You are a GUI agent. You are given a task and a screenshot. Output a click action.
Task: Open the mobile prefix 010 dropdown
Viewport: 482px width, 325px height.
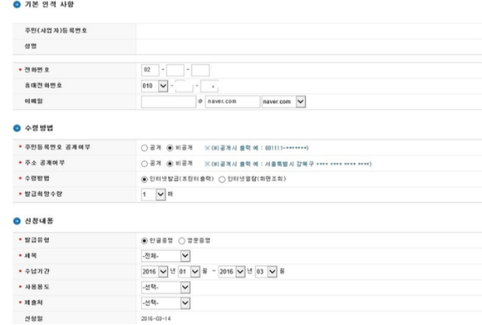click(x=155, y=86)
